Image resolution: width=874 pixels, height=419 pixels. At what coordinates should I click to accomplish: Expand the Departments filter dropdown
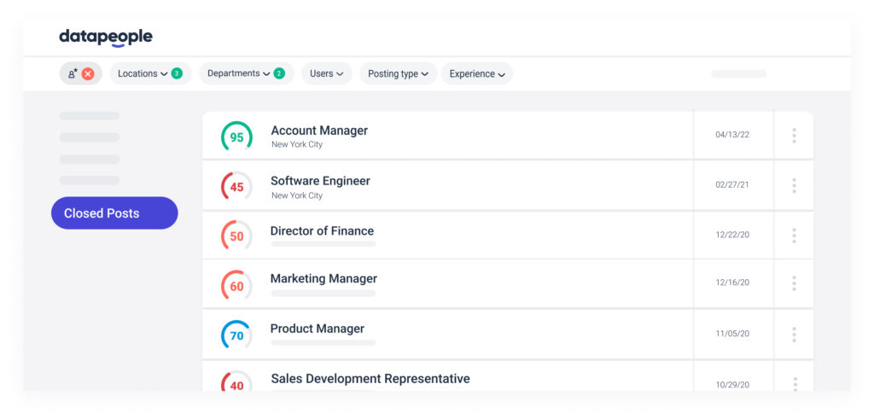pyautogui.click(x=247, y=73)
